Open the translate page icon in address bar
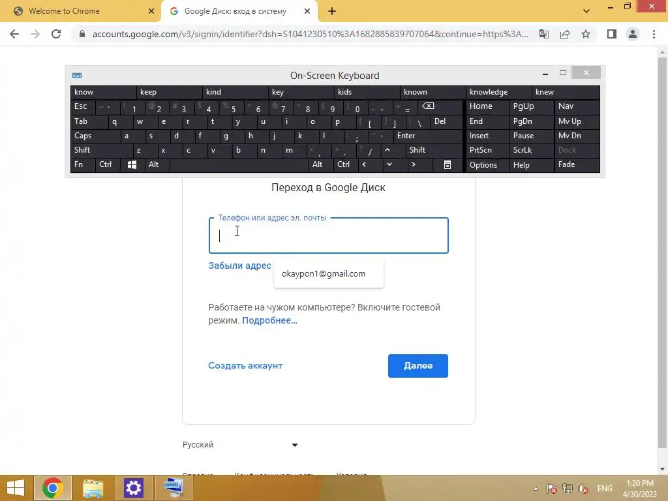668x501 pixels. (x=544, y=34)
